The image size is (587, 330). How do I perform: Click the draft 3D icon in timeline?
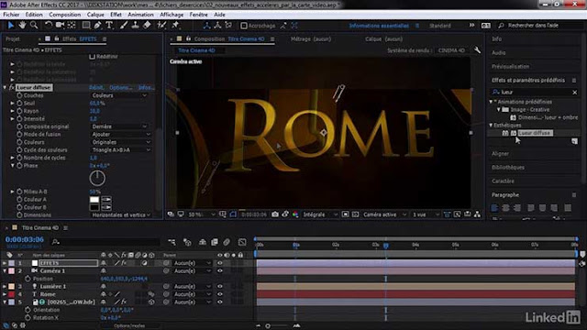(187, 242)
